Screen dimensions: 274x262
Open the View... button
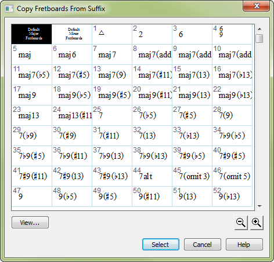pyautogui.click(x=30, y=223)
